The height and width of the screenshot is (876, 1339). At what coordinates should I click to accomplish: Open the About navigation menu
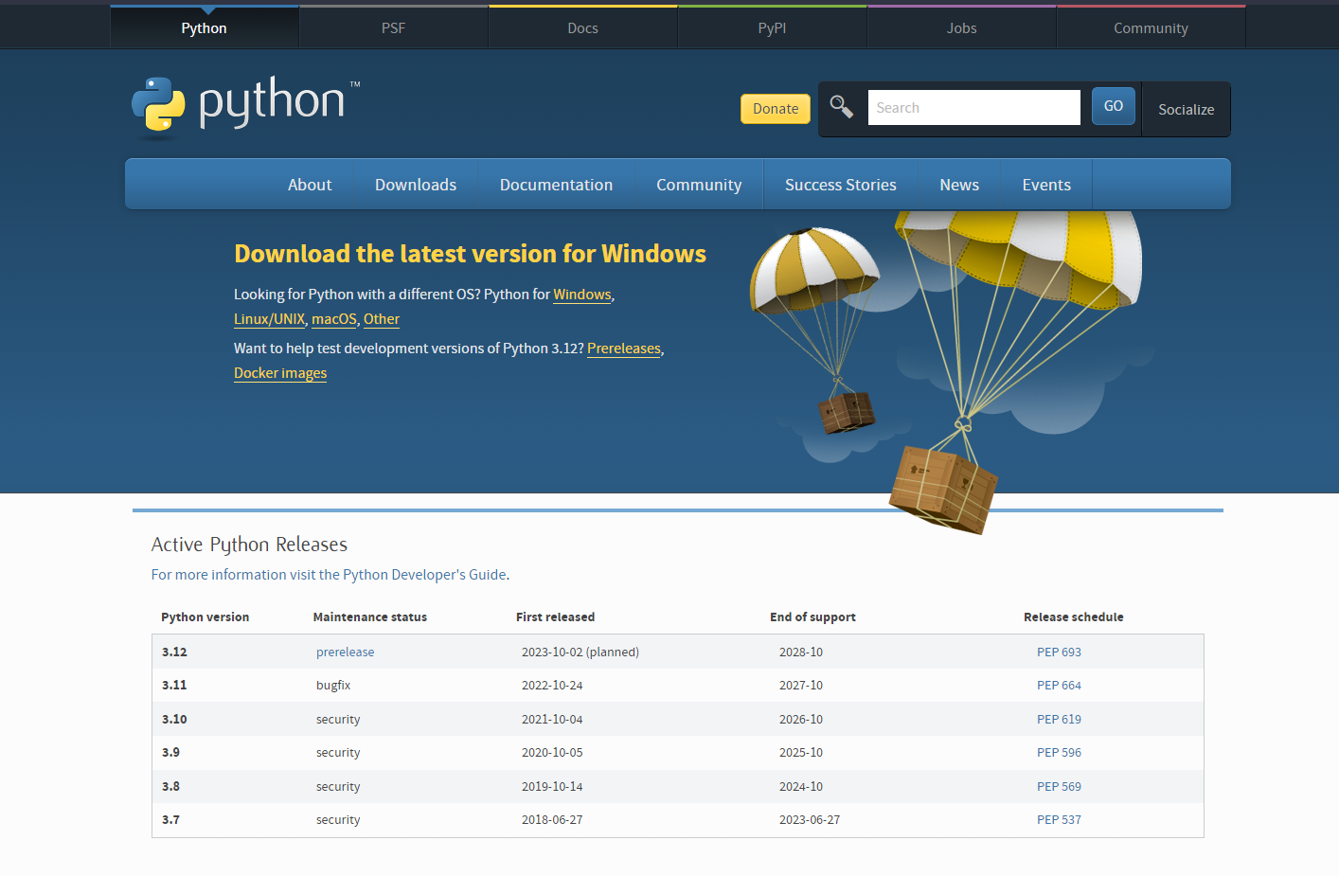(x=310, y=185)
